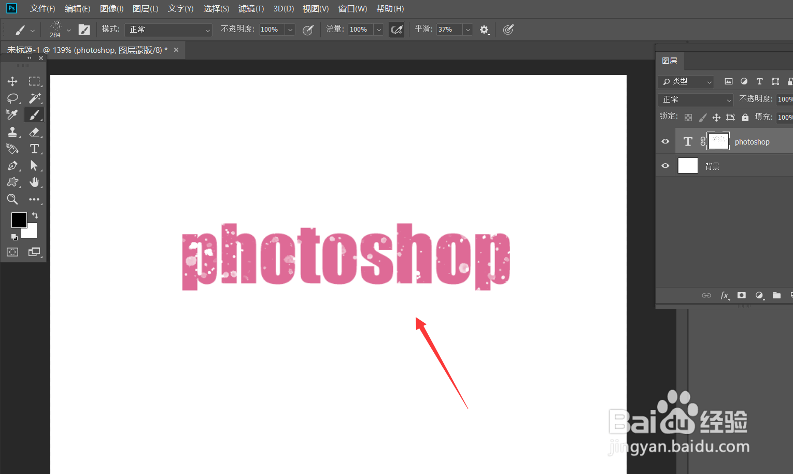Image resolution: width=793 pixels, height=474 pixels.
Task: Open the painting mode dropdown
Action: click(x=168, y=30)
